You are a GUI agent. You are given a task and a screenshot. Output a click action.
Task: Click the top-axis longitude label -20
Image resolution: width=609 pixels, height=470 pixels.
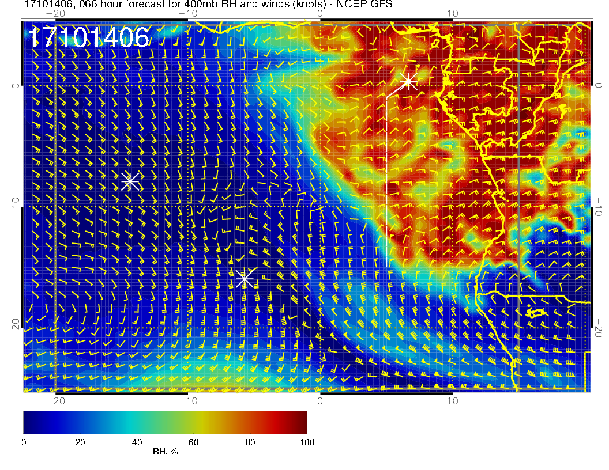click(55, 14)
